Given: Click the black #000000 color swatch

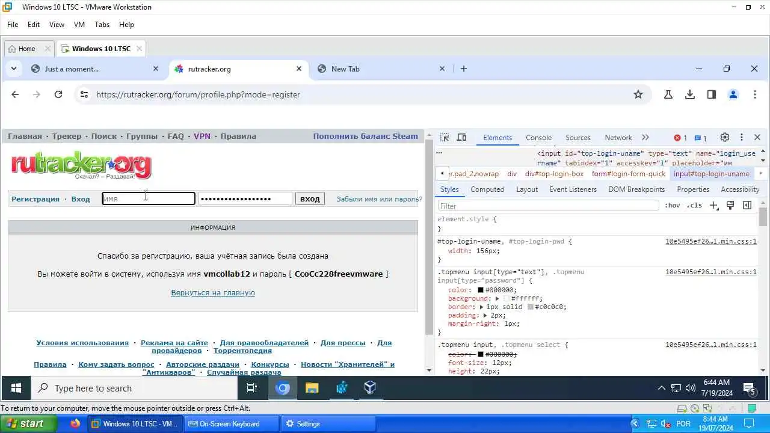Looking at the screenshot, I should click(481, 290).
